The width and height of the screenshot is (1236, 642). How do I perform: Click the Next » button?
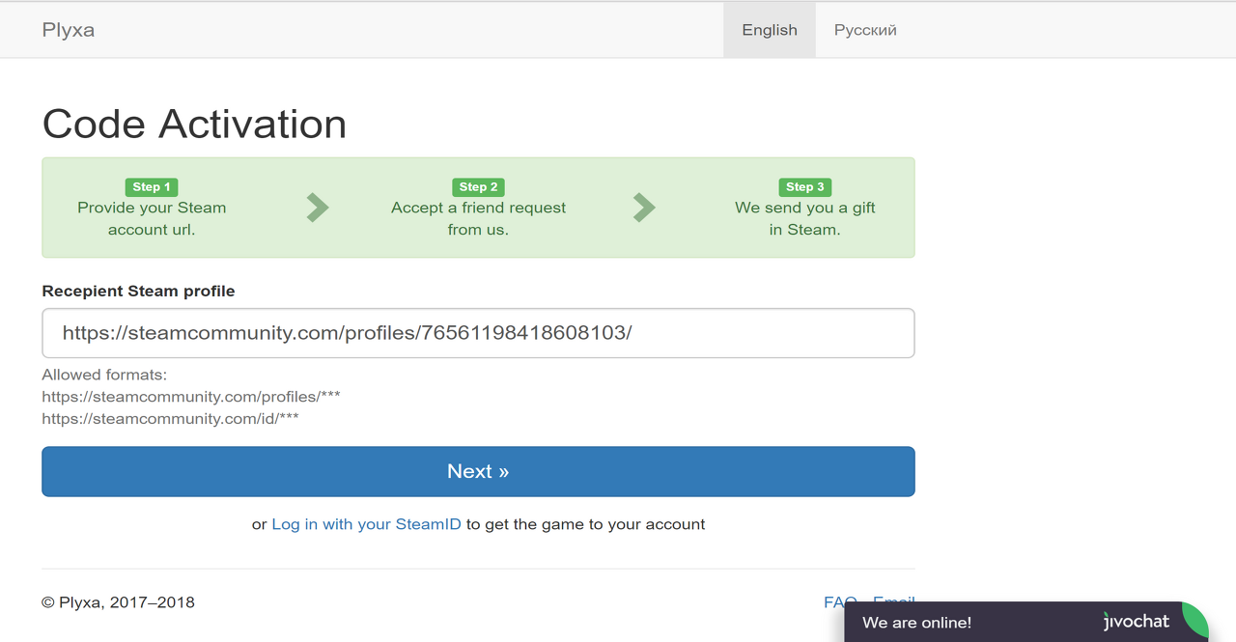pos(478,471)
